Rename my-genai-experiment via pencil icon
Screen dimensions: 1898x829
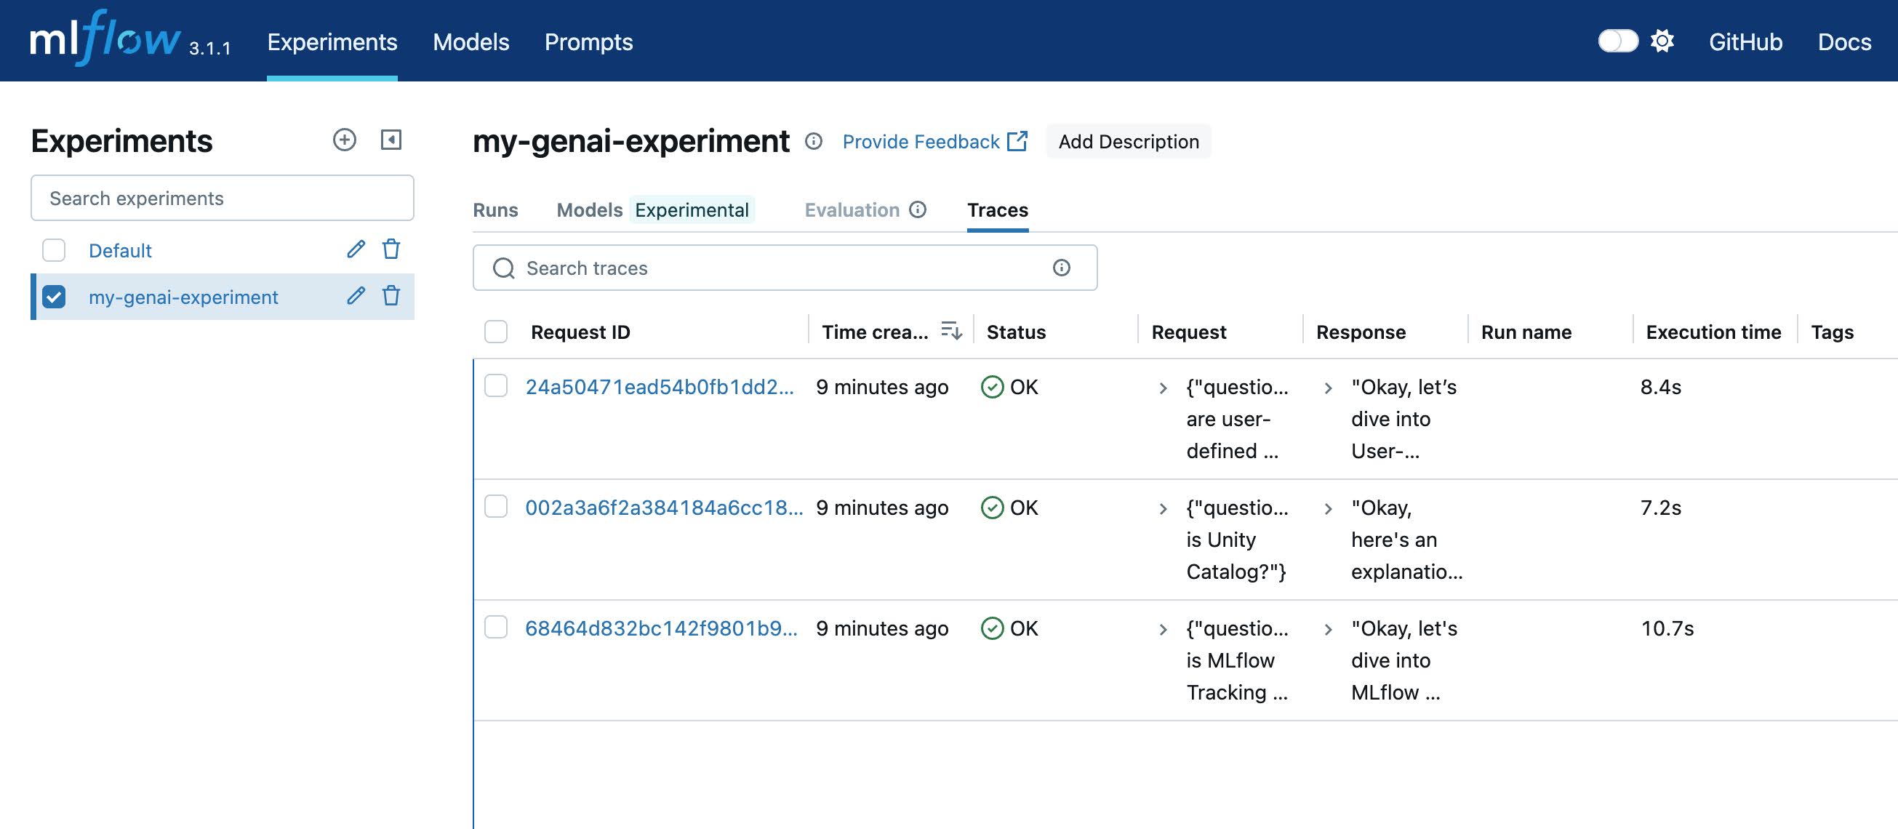(356, 296)
